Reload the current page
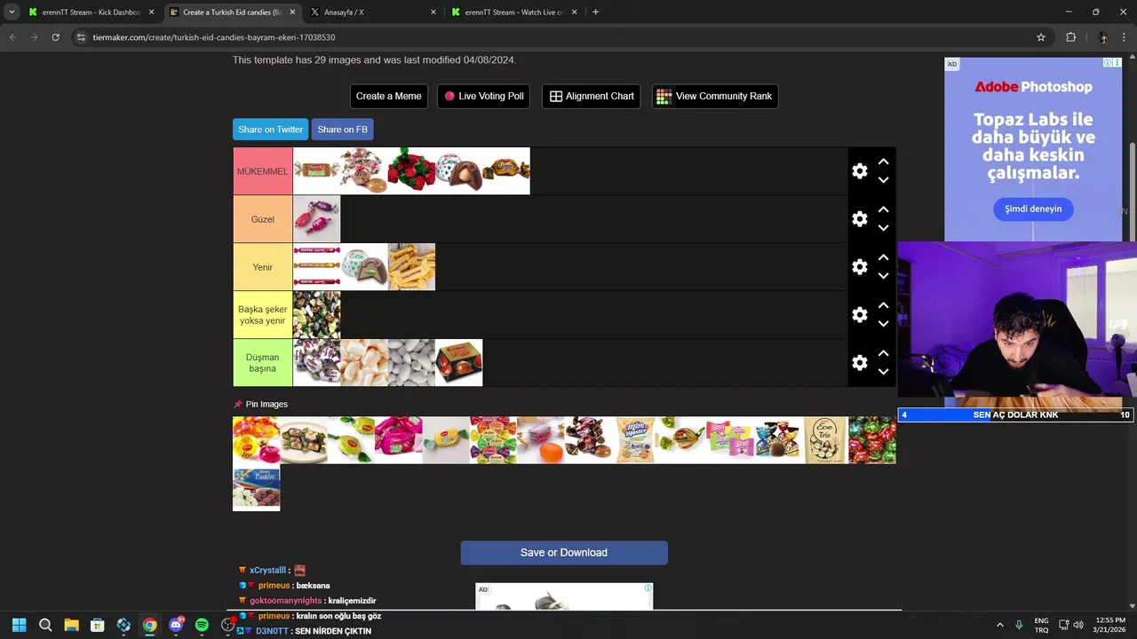 pyautogui.click(x=55, y=37)
